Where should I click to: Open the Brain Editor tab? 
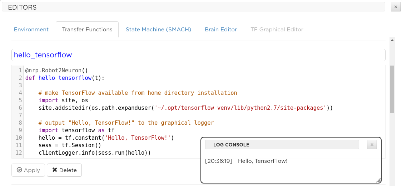221,29
